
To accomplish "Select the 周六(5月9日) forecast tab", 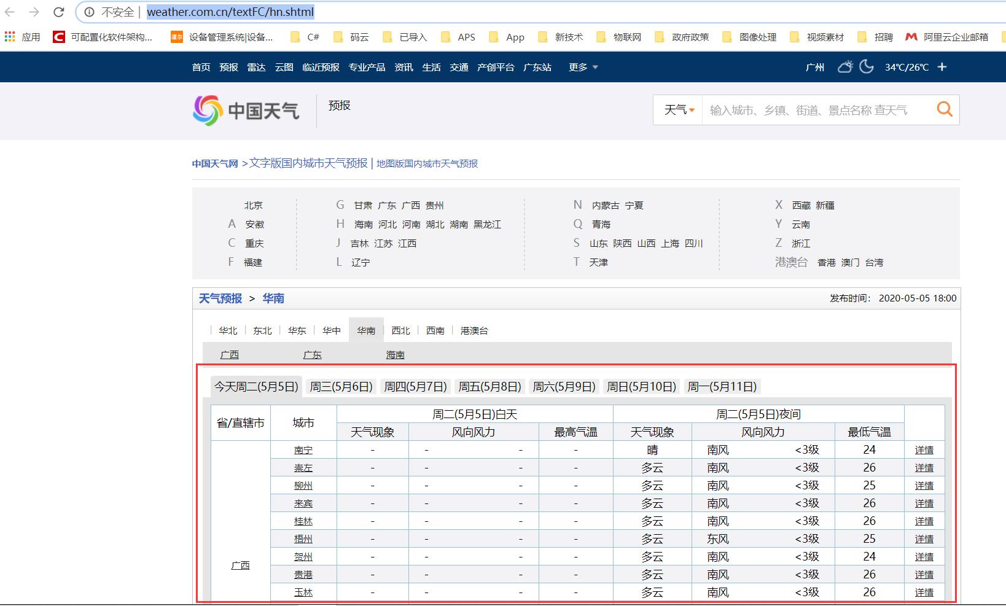I will click(x=564, y=386).
